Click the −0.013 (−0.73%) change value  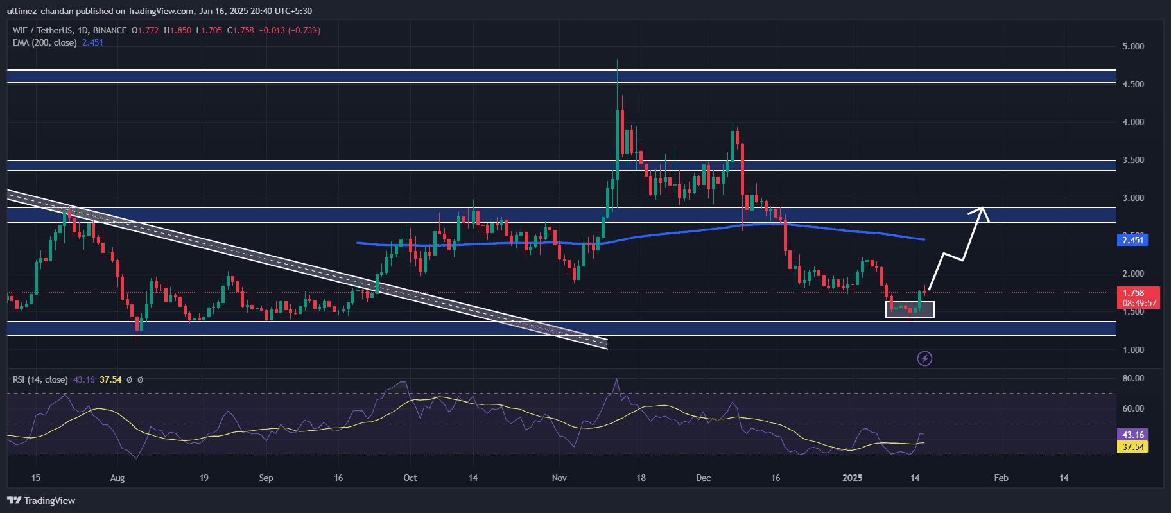coord(290,30)
